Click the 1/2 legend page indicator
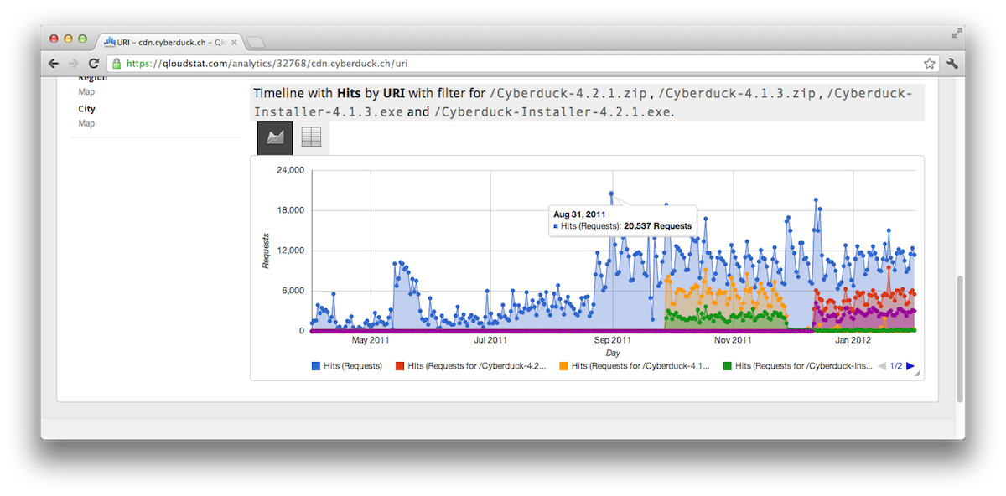 coord(896,366)
